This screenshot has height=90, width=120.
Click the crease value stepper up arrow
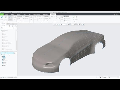pos(59,18)
